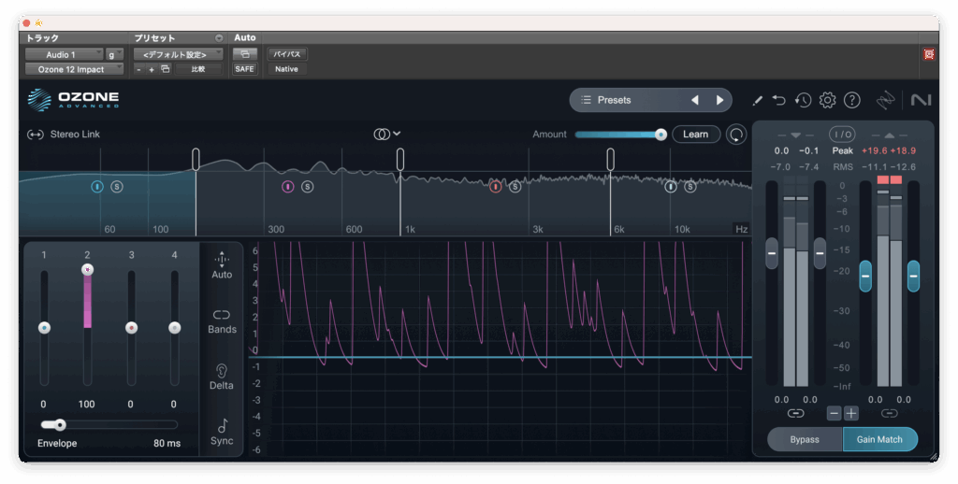Open the Ozone settings gear

pyautogui.click(x=827, y=100)
